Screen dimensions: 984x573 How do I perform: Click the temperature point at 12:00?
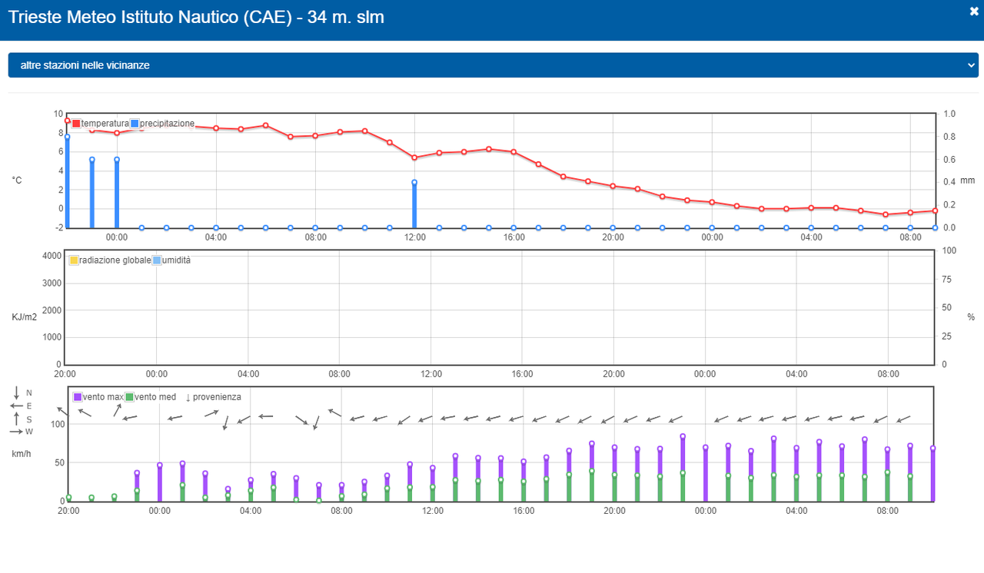(x=414, y=157)
